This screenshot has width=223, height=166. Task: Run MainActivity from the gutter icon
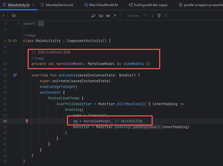pyautogui.click(x=10, y=41)
